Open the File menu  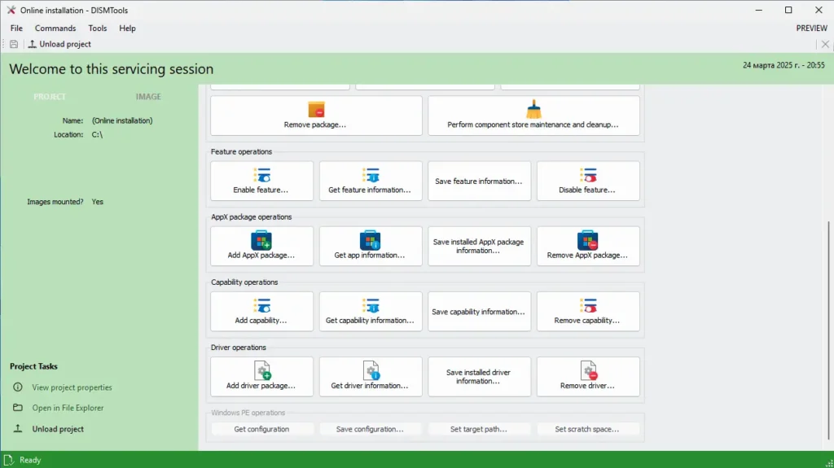pos(16,28)
